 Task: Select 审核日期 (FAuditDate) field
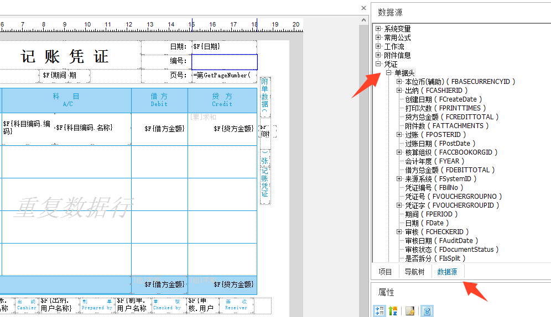[x=441, y=241]
